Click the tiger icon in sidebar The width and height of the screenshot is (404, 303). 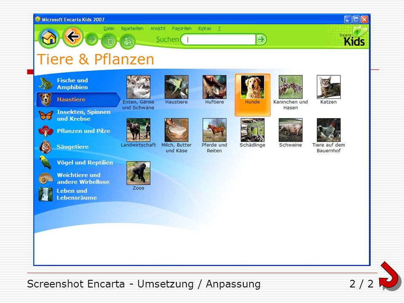[45, 147]
